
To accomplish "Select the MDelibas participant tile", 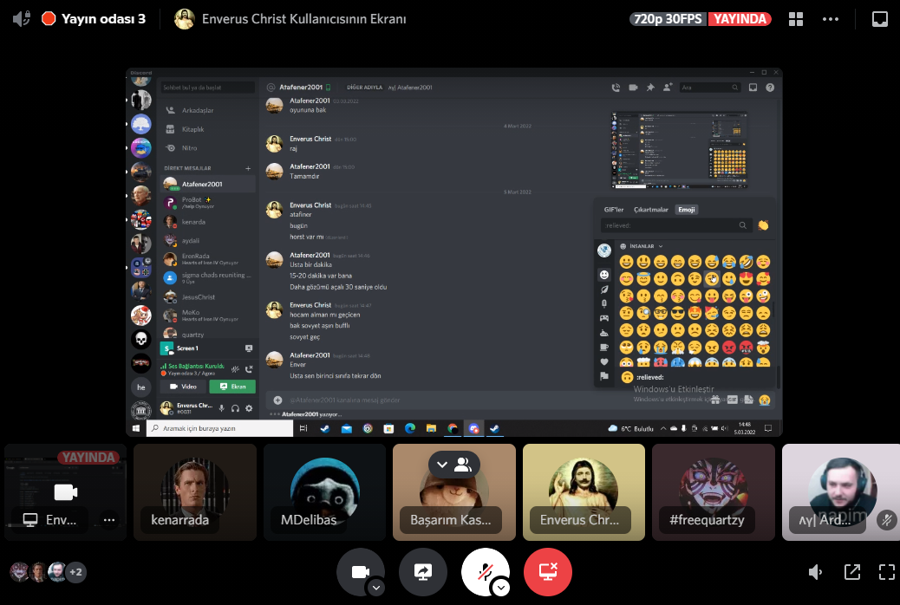I will [325, 492].
